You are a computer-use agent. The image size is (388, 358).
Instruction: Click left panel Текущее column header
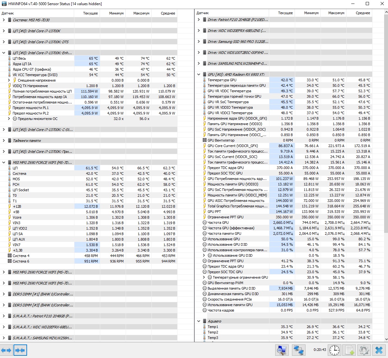pyautogui.click(x=87, y=13)
